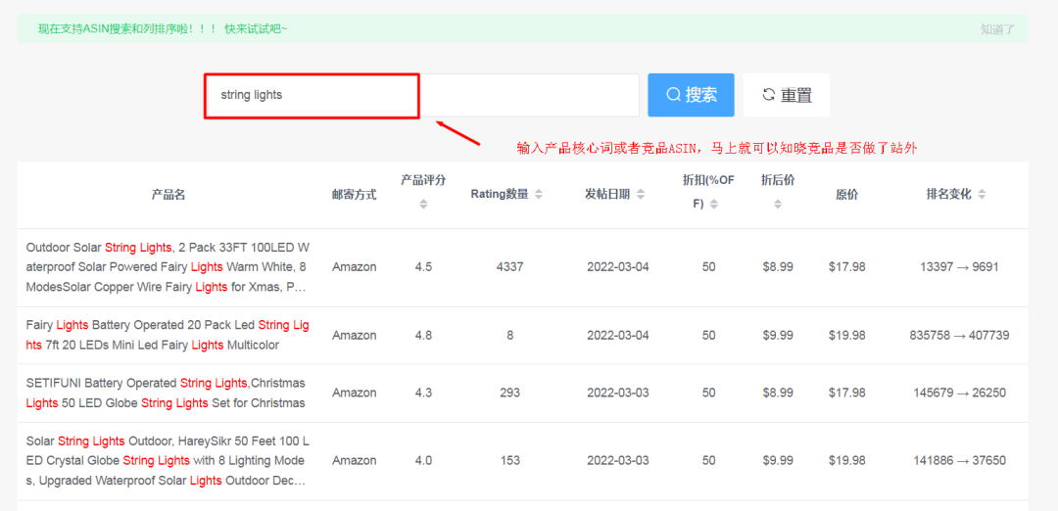Select the rating count 153 cell
Image resolution: width=1058 pixels, height=511 pixels.
[509, 460]
